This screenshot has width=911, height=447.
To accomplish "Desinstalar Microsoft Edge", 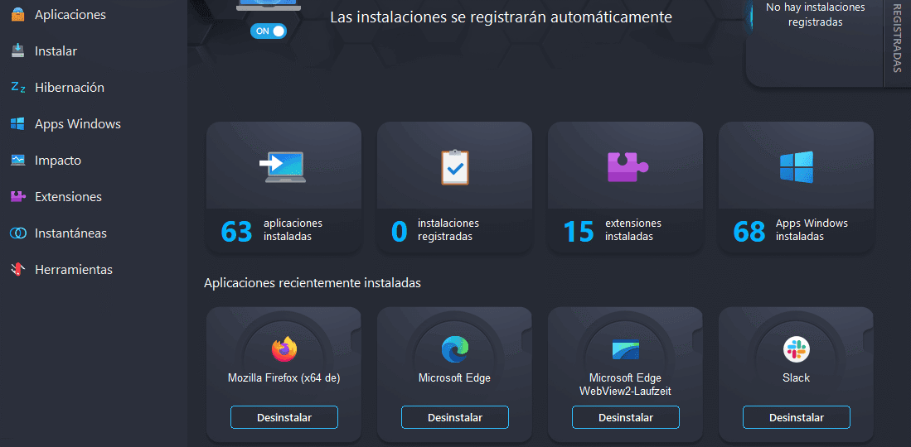I will pos(455,417).
